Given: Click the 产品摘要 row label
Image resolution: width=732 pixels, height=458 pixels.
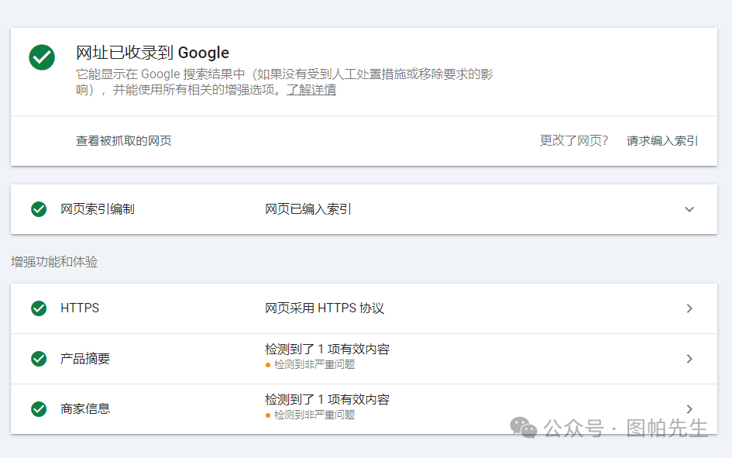Looking at the screenshot, I should pos(85,359).
